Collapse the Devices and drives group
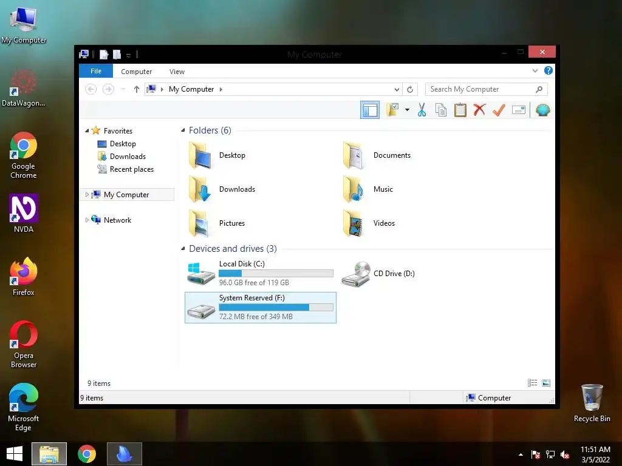 coord(183,248)
